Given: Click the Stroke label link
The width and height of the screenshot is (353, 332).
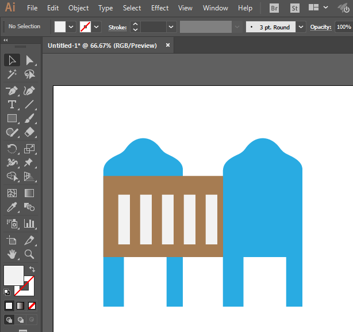Looking at the screenshot, I should click(117, 27).
